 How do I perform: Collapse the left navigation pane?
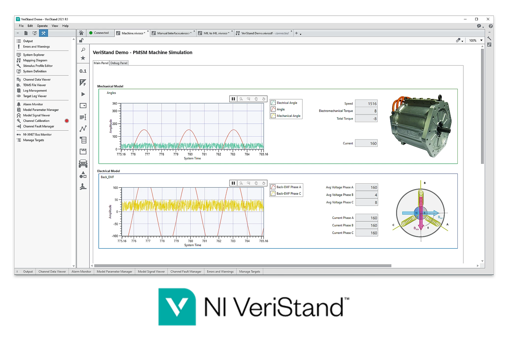[18, 33]
